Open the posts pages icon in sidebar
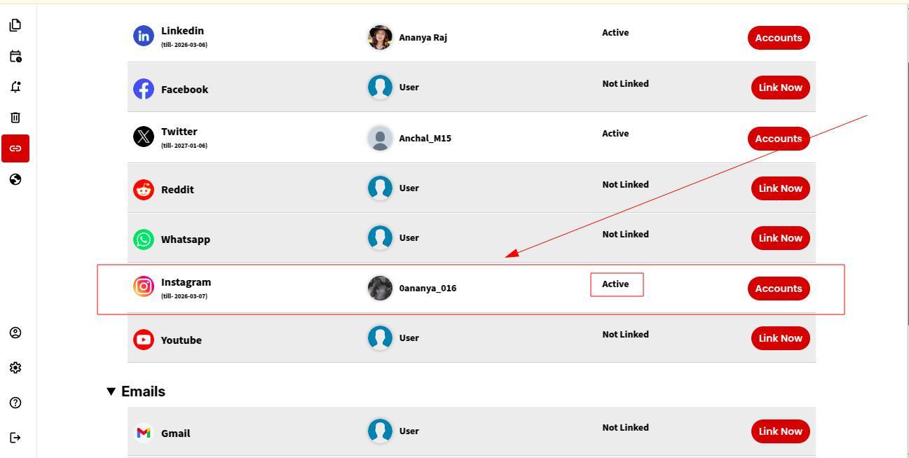This screenshot has height=458, width=909. pyautogui.click(x=15, y=25)
